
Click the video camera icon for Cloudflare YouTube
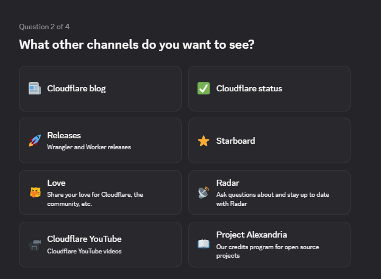(x=35, y=245)
